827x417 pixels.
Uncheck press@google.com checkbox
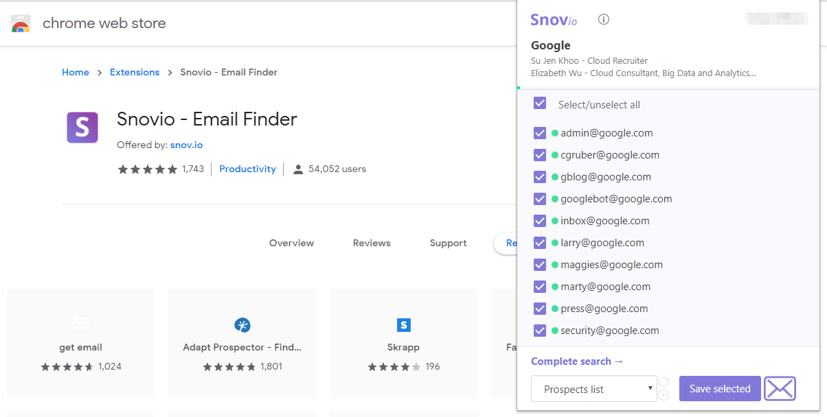540,309
